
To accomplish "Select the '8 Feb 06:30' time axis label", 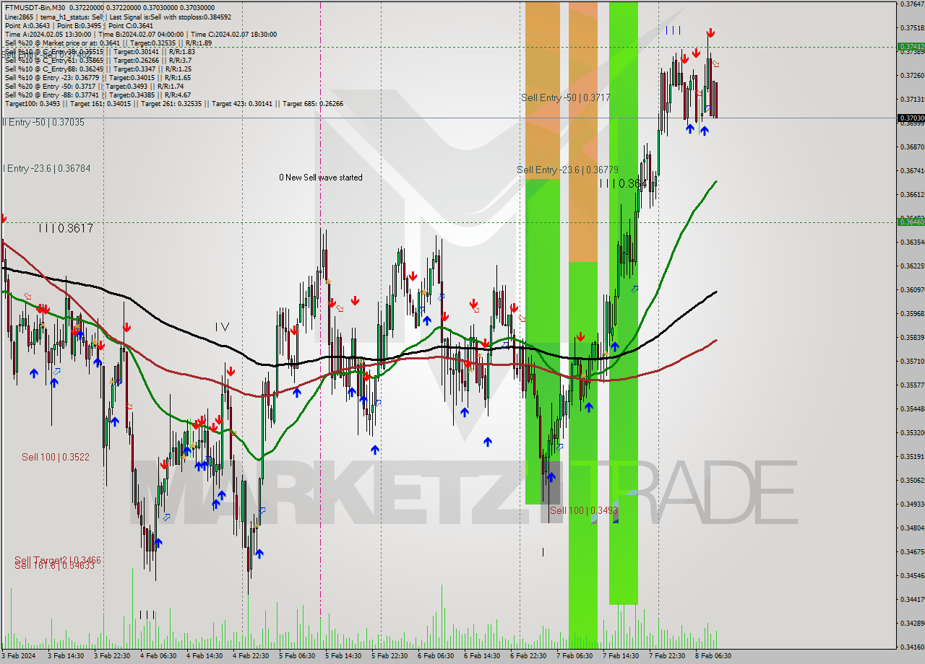I will click(x=713, y=656).
